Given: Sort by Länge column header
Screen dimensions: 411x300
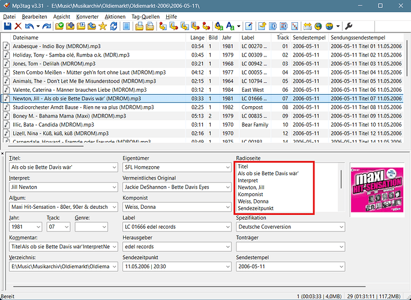Looking at the screenshot, I should pos(197,38).
